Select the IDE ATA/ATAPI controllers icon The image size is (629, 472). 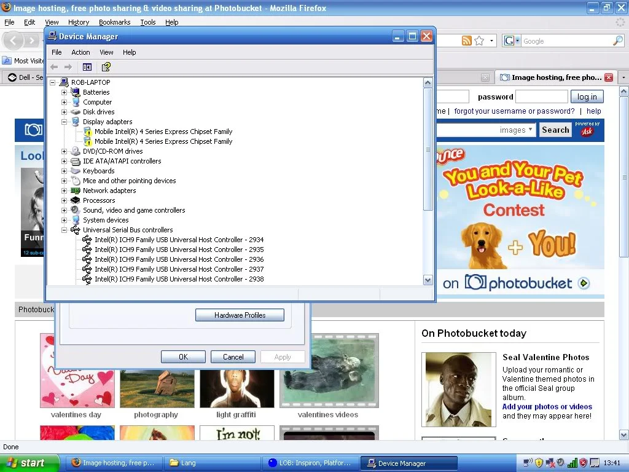(x=76, y=162)
